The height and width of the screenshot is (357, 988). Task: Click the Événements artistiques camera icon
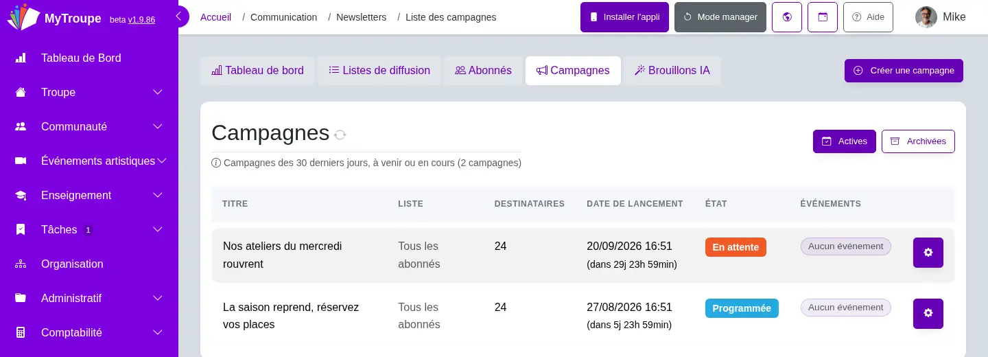[x=21, y=161]
